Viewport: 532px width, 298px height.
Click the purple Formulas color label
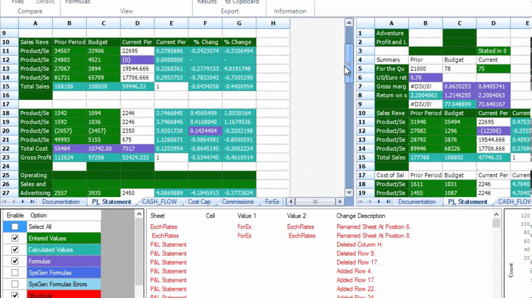coord(64,261)
